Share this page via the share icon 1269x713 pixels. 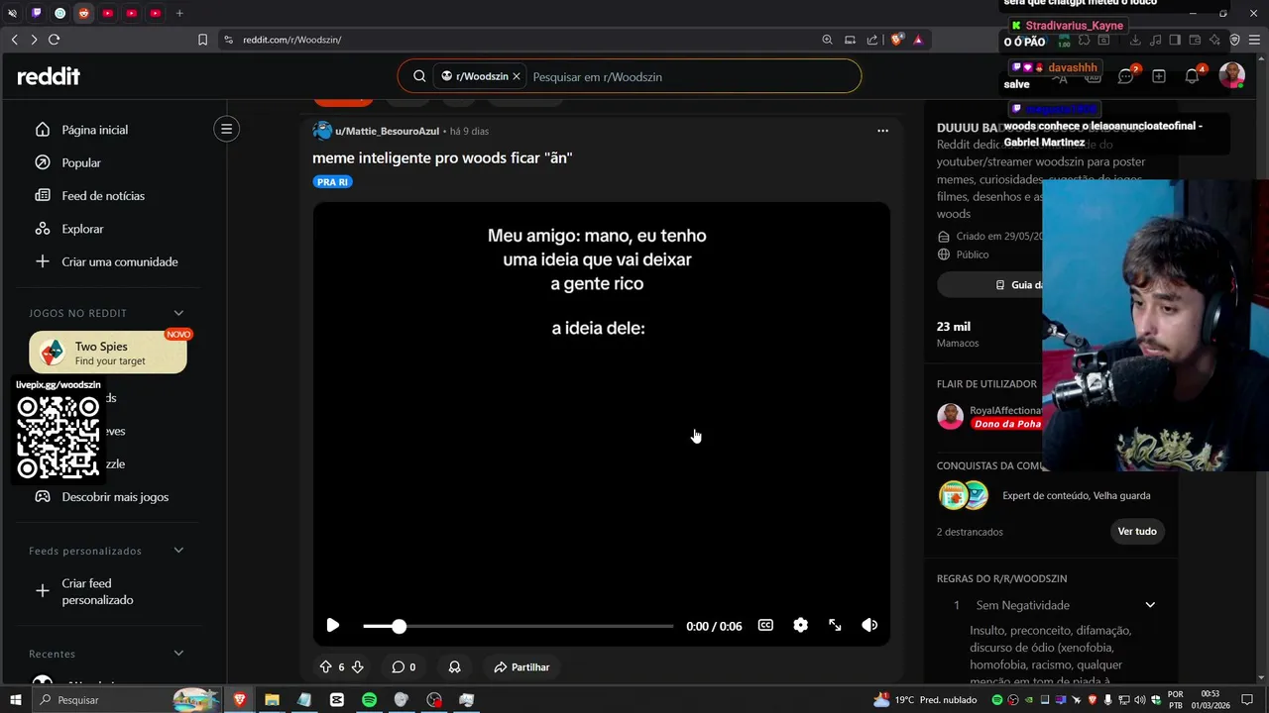pos(872,40)
